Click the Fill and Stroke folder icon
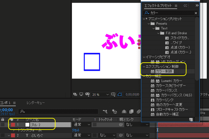Screen dimensions: 209x139 tap(162, 33)
